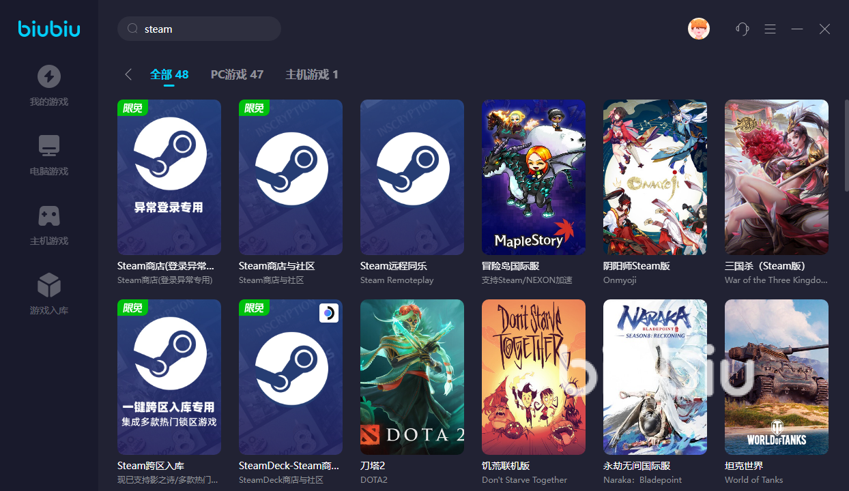This screenshot has width=849, height=491.
Task: Select the Don't Starve Together cover
Action: pyautogui.click(x=534, y=377)
